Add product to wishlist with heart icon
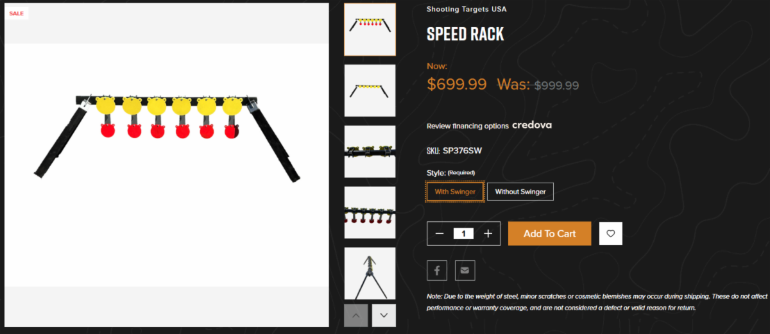 (610, 233)
